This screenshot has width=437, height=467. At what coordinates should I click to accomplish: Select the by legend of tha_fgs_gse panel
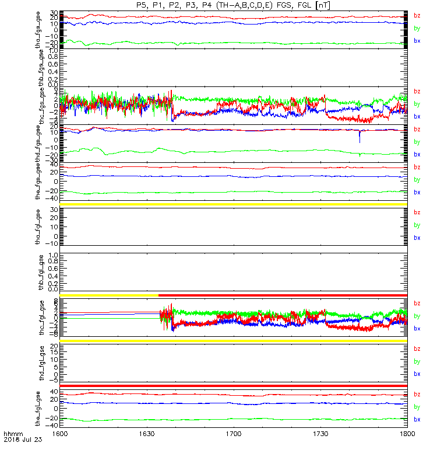click(x=417, y=28)
